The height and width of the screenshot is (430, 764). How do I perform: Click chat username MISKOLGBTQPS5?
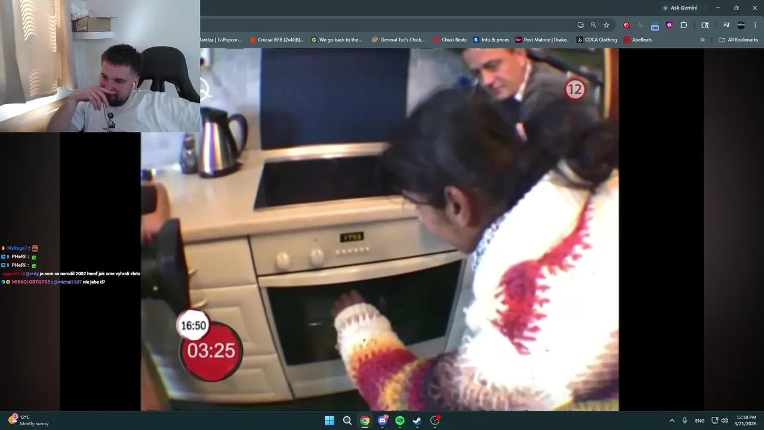(31, 281)
